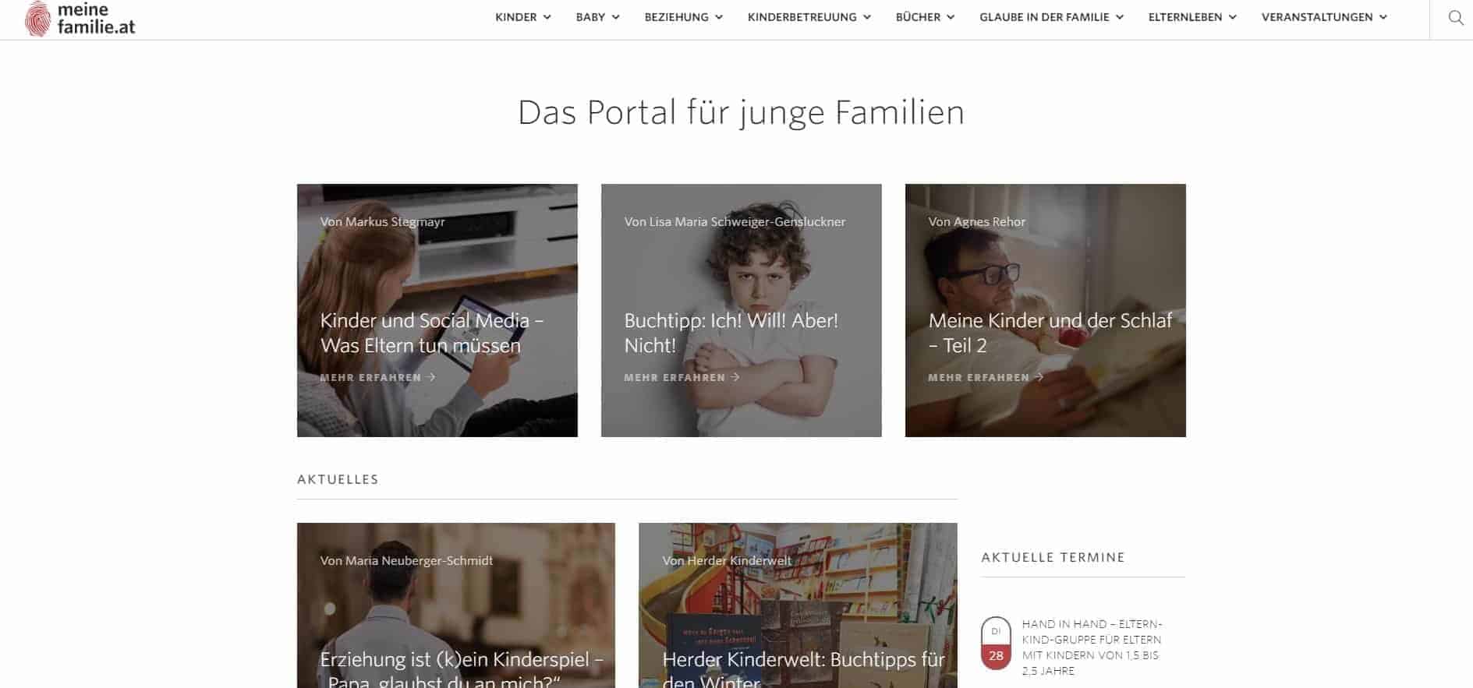Expand the Baby menu chevron
The width and height of the screenshot is (1473, 688).
tap(616, 17)
